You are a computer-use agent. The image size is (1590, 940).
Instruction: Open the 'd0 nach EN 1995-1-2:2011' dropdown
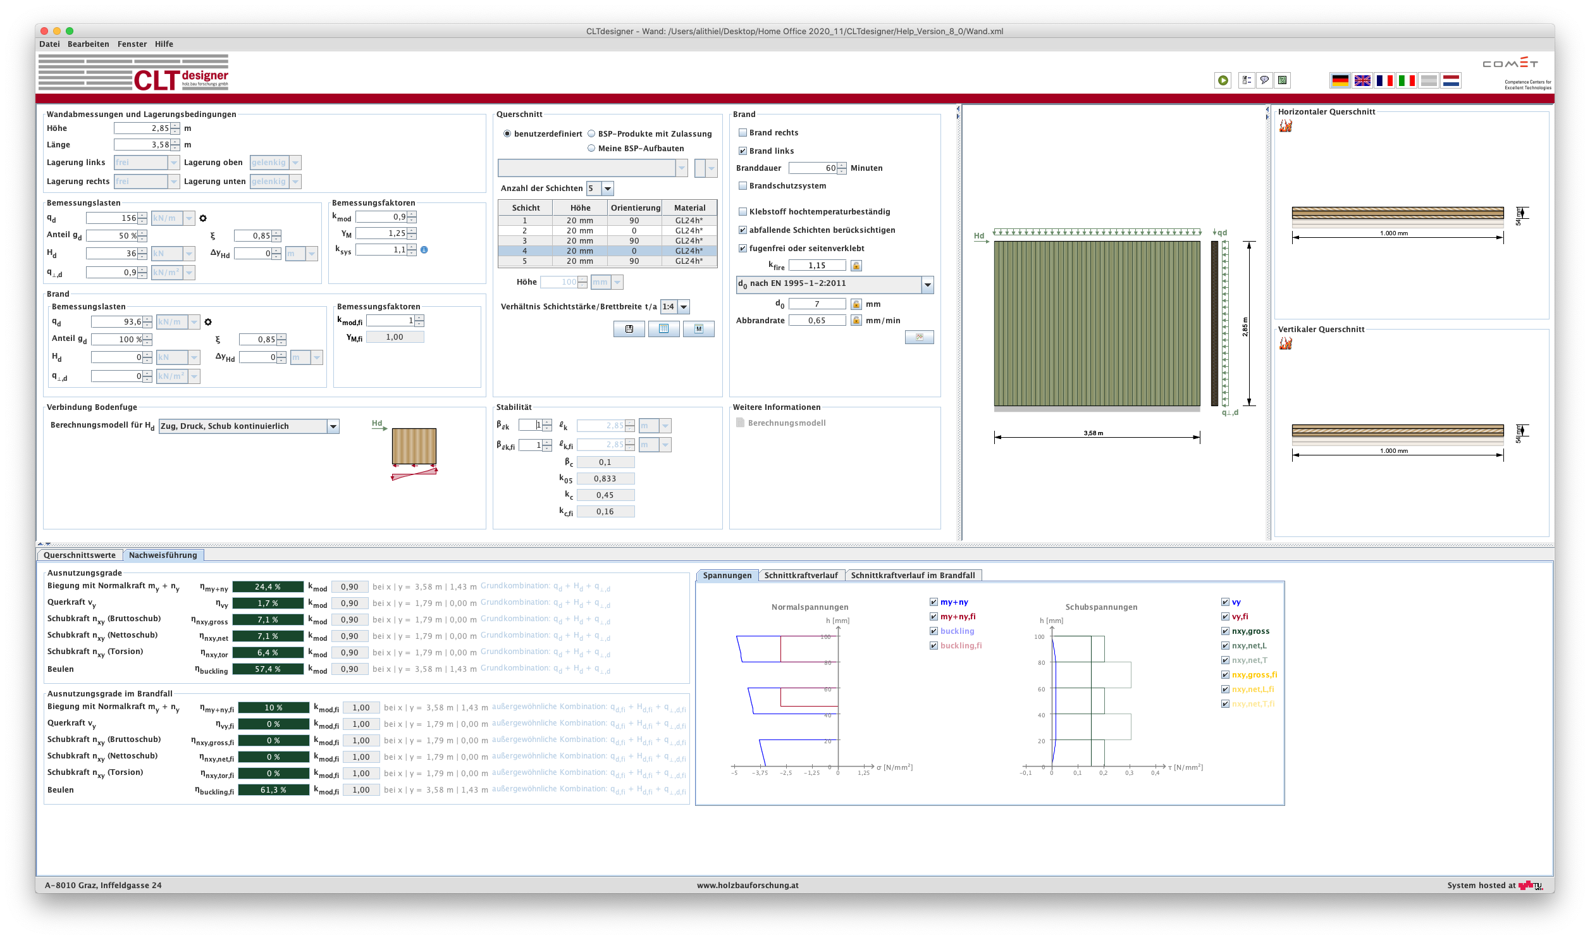(x=928, y=285)
